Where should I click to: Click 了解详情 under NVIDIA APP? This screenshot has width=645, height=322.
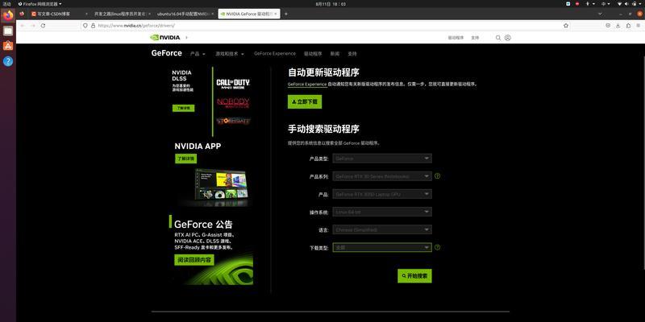click(x=186, y=159)
